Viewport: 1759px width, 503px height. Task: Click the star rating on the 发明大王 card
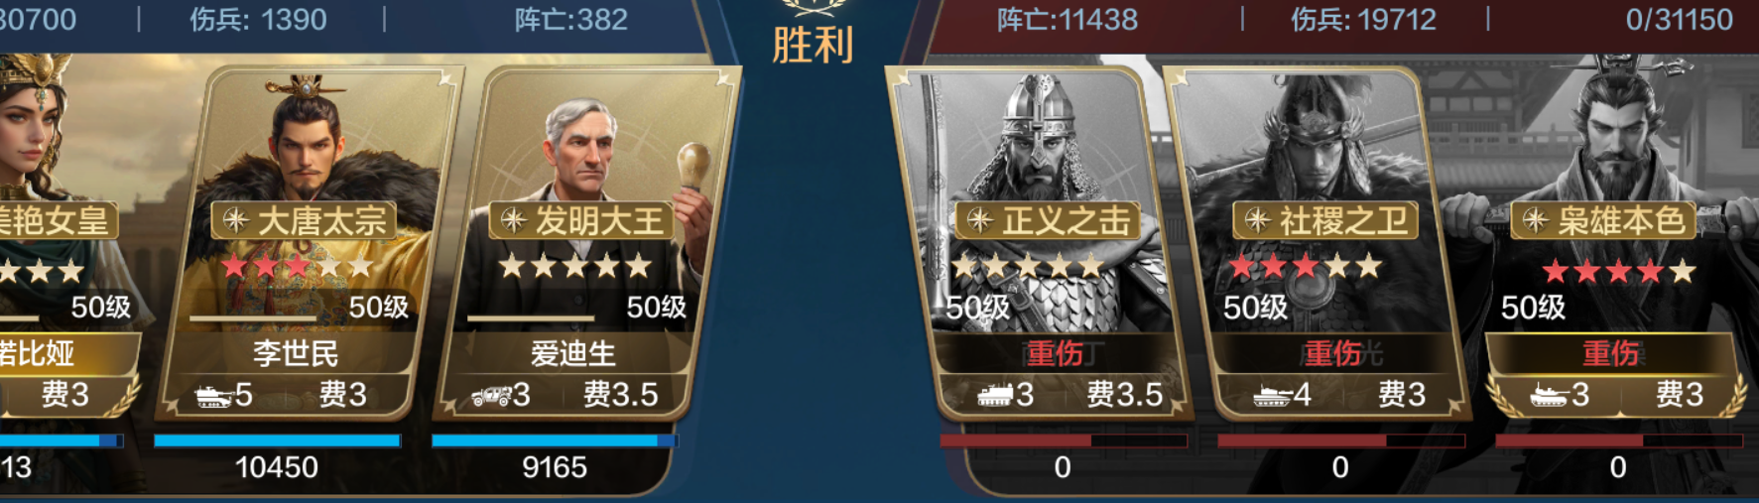(x=574, y=266)
